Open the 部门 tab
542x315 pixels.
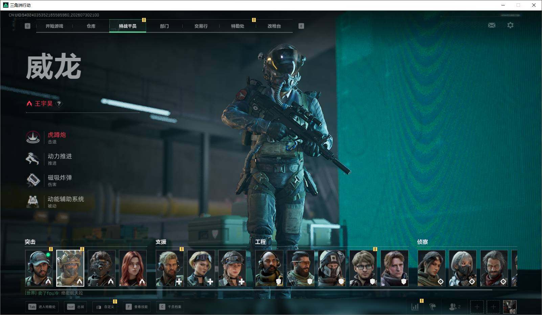click(164, 26)
